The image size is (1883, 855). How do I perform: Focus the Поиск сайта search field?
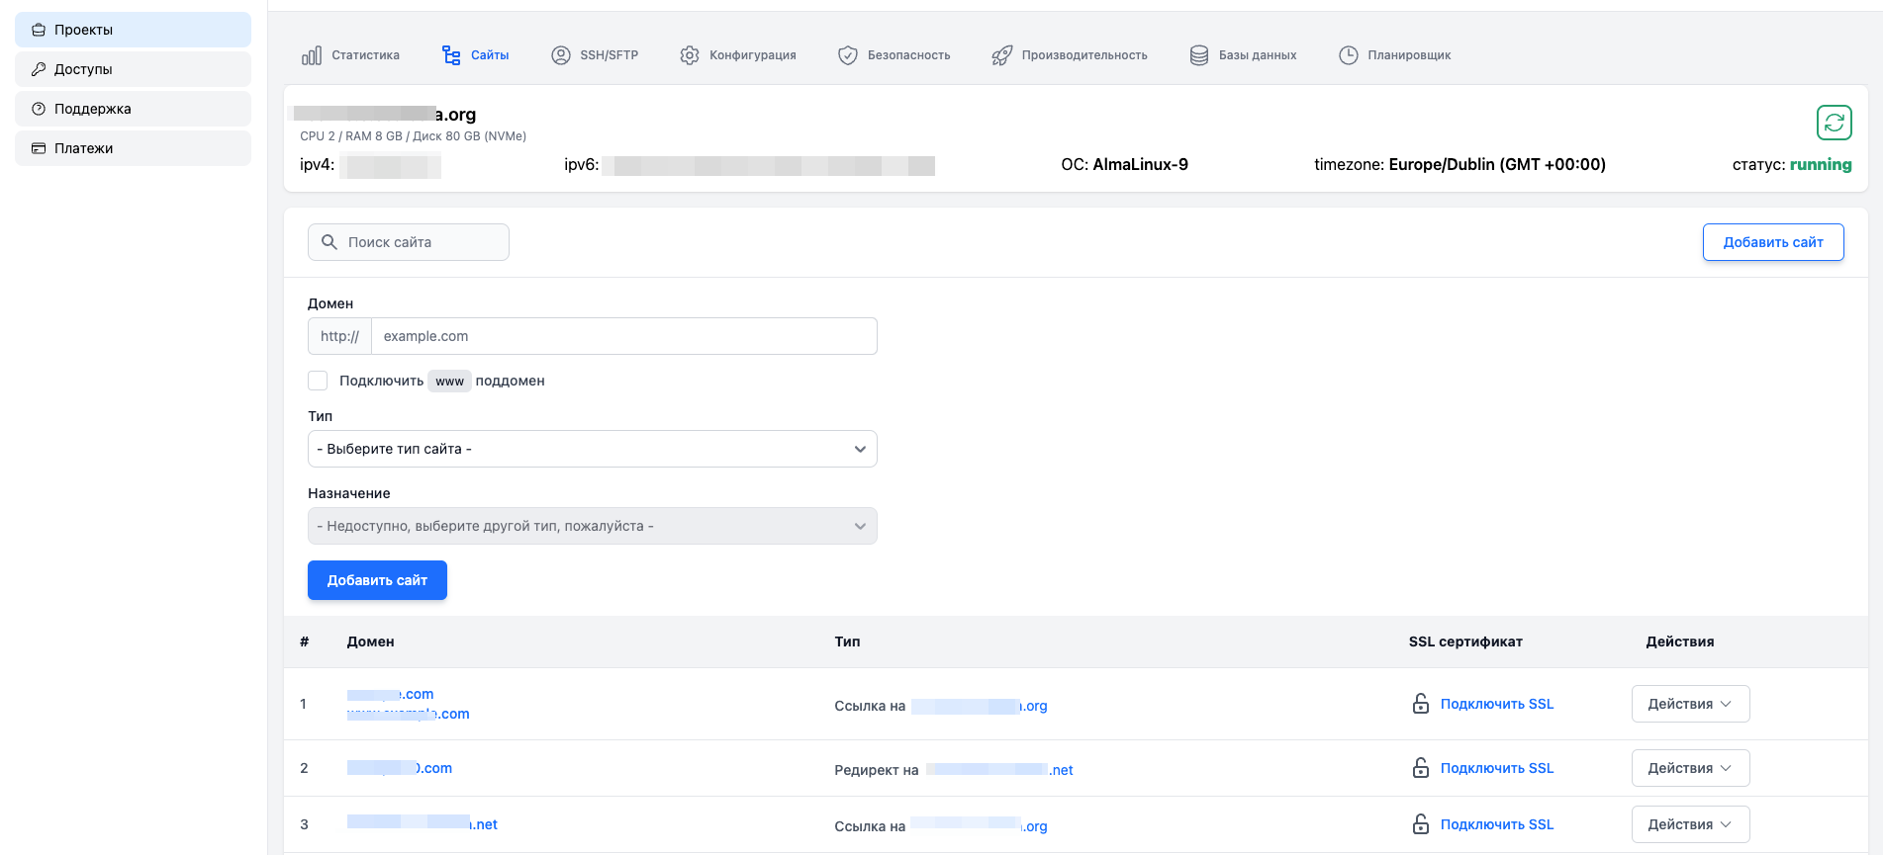point(409,242)
